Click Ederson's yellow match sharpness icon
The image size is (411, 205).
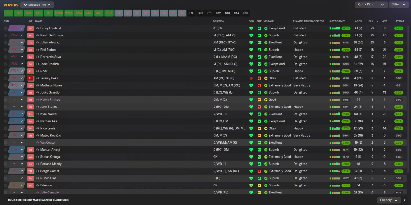pos(259,185)
